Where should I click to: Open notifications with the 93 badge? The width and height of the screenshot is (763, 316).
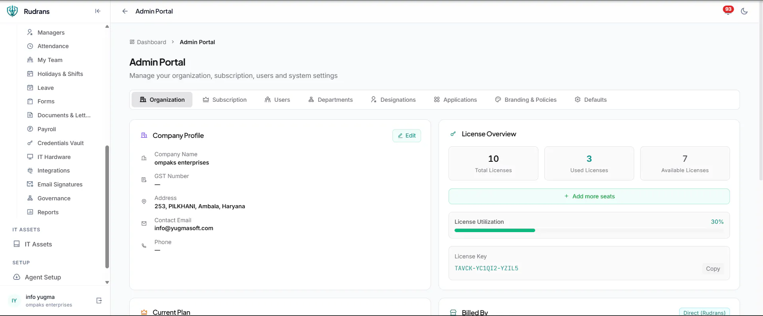pos(728,10)
